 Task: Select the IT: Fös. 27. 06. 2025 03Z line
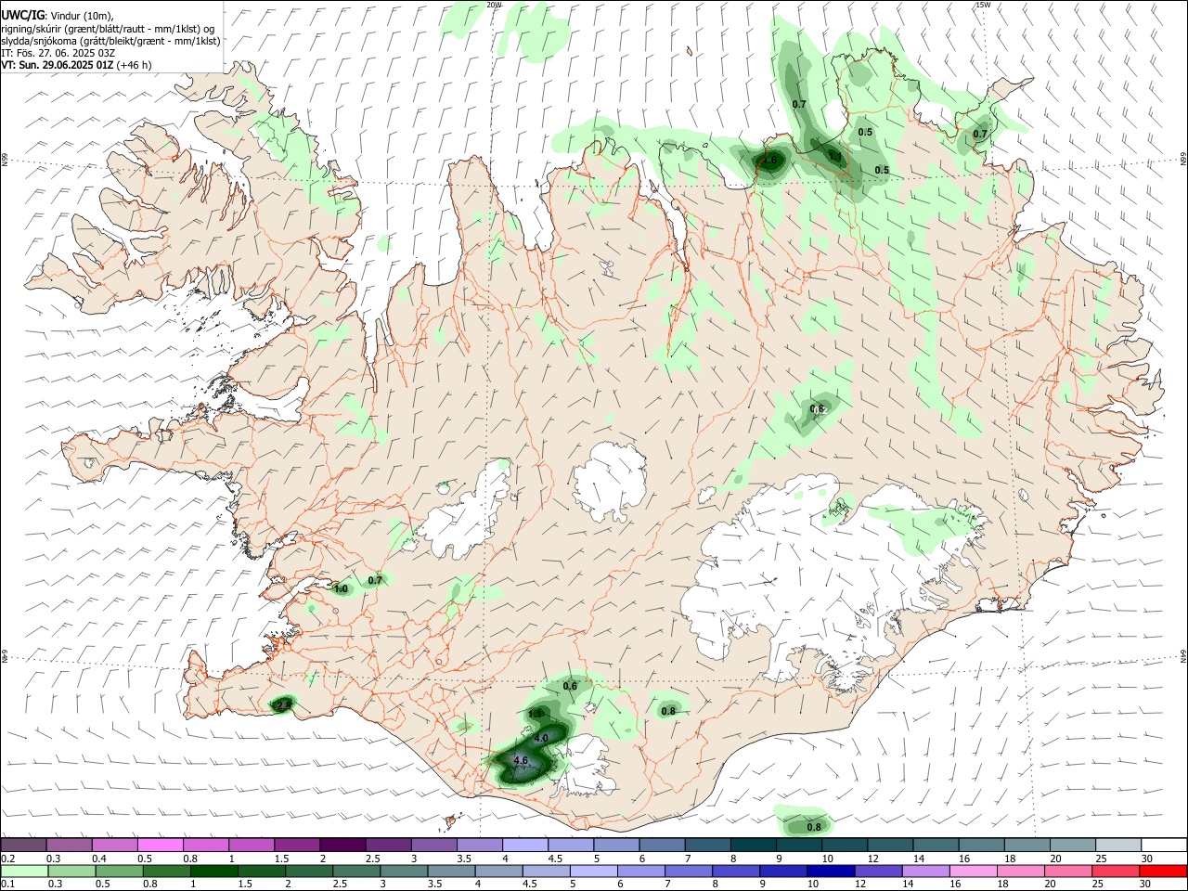point(58,53)
